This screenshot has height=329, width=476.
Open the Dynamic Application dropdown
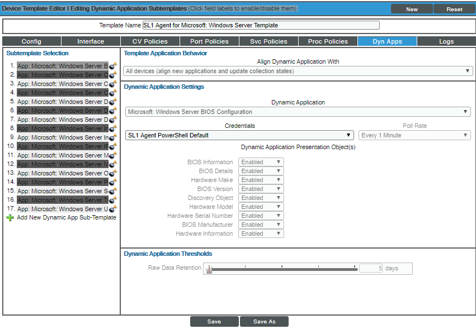click(x=298, y=112)
